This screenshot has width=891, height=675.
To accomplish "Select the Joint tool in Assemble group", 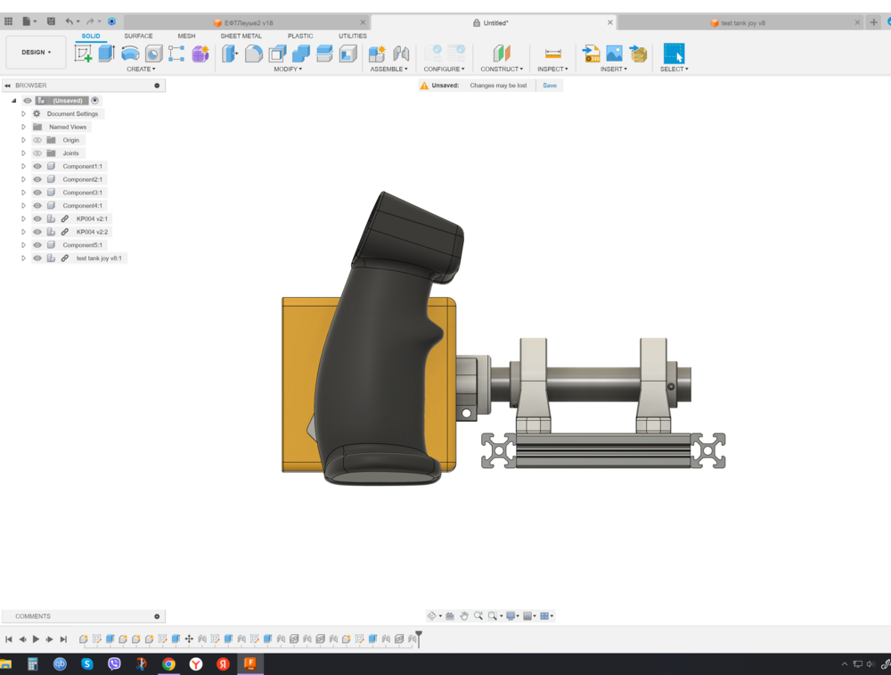I will click(399, 52).
